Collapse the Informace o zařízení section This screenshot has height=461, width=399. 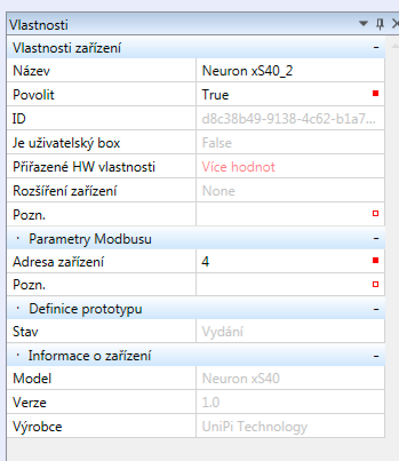376,356
